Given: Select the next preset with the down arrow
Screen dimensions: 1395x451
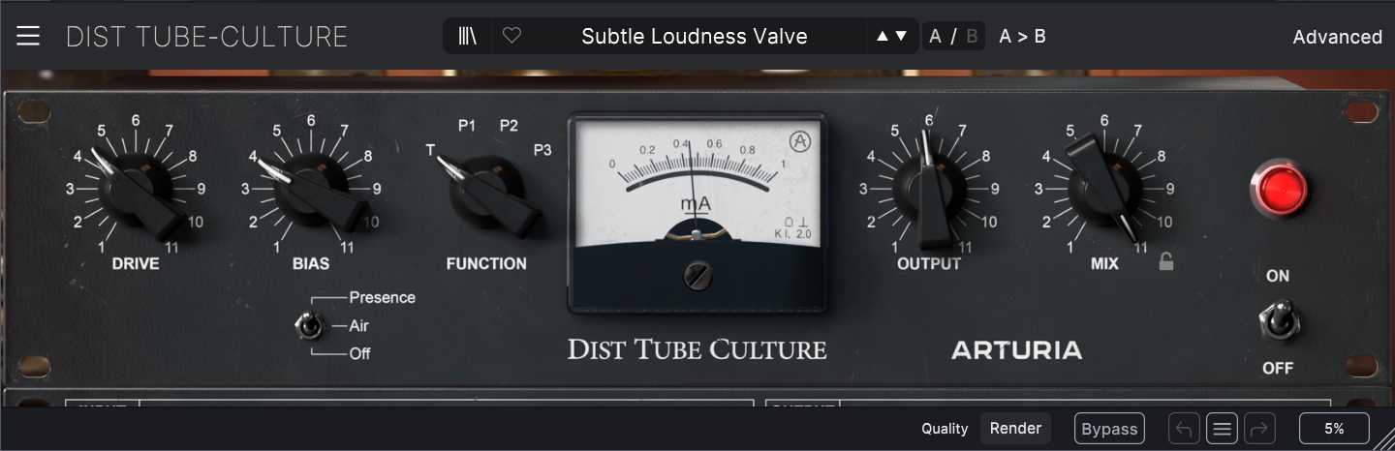Looking at the screenshot, I should (x=901, y=37).
